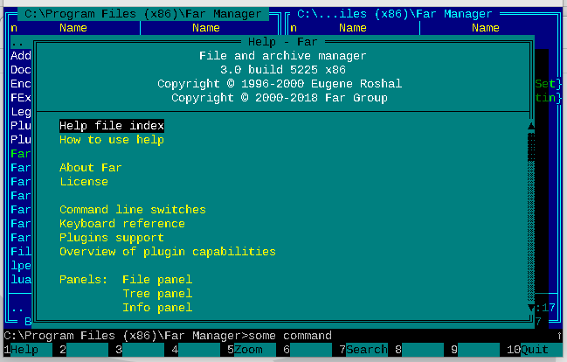Screen dimensions: 567x362
Task: Select the 'FEx' entry in left panel
Action: click(21, 97)
